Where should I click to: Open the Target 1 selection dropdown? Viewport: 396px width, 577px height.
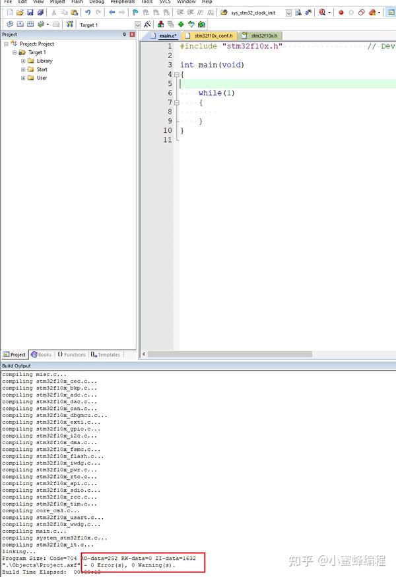[137, 24]
